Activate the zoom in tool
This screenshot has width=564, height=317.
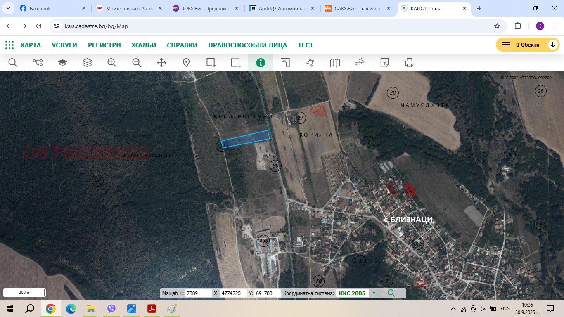[x=112, y=62]
